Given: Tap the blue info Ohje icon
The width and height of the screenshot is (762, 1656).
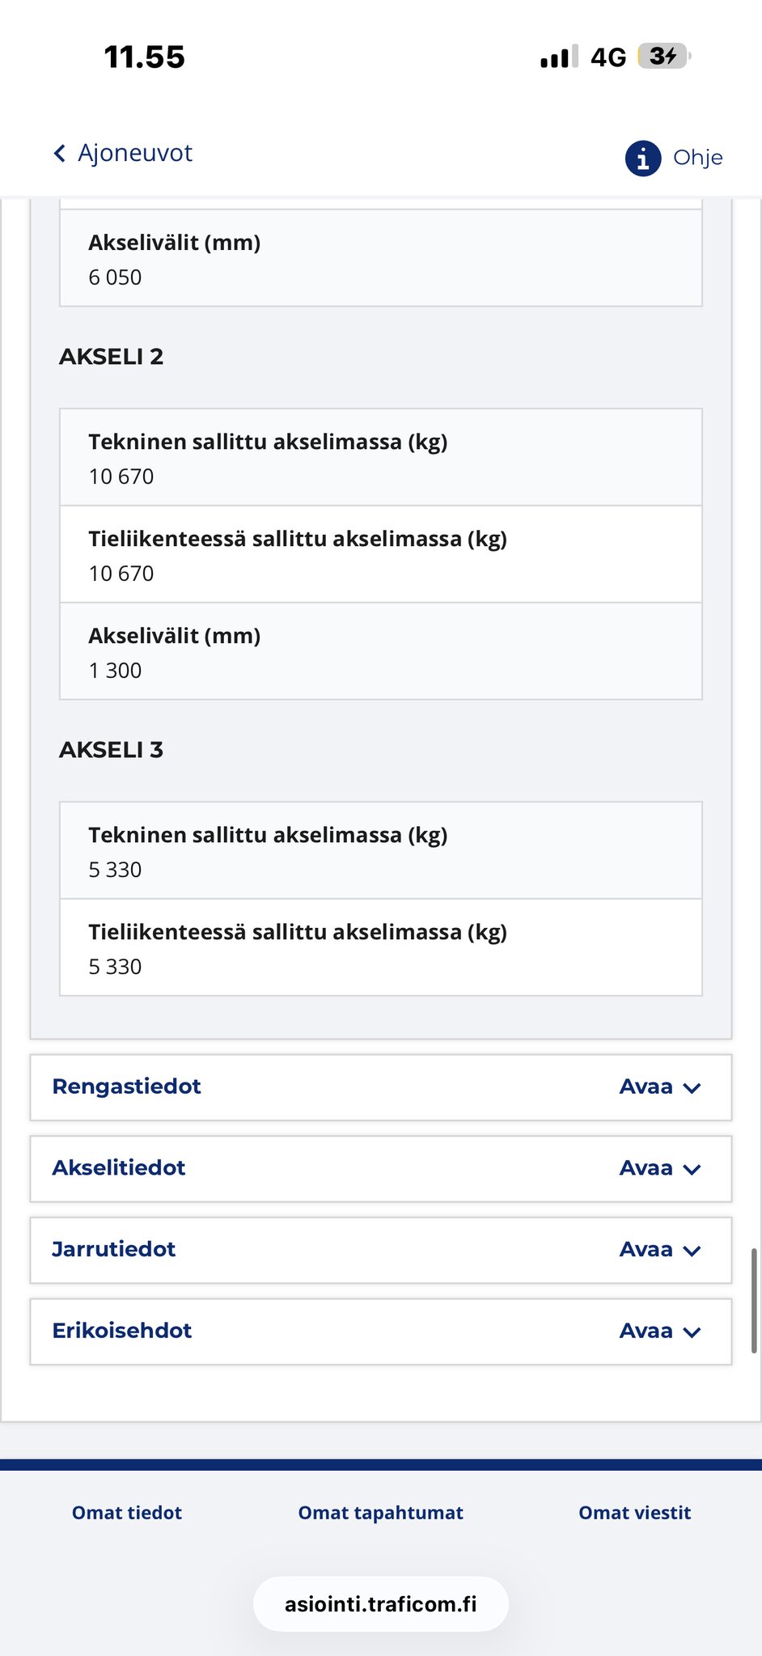Looking at the screenshot, I should coord(643,158).
